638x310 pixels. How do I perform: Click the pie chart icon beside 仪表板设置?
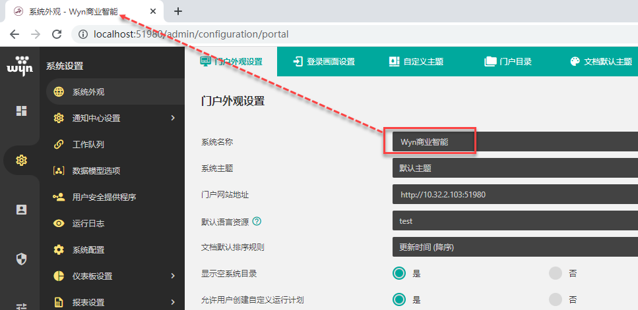[x=59, y=276]
